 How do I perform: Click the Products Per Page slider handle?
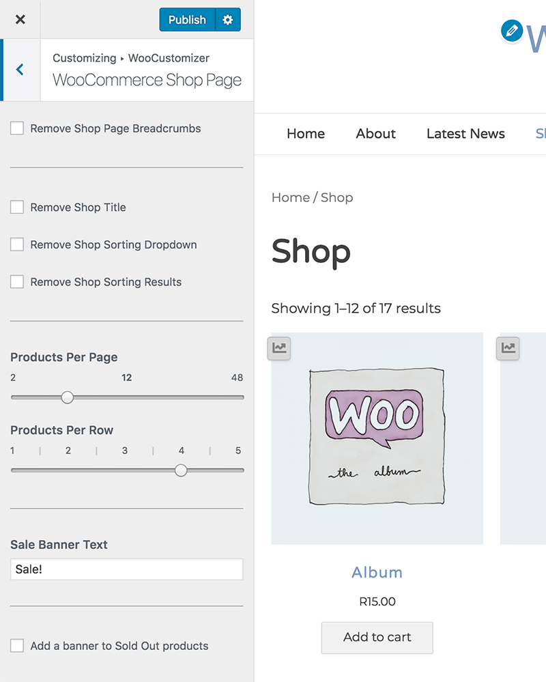coord(67,397)
